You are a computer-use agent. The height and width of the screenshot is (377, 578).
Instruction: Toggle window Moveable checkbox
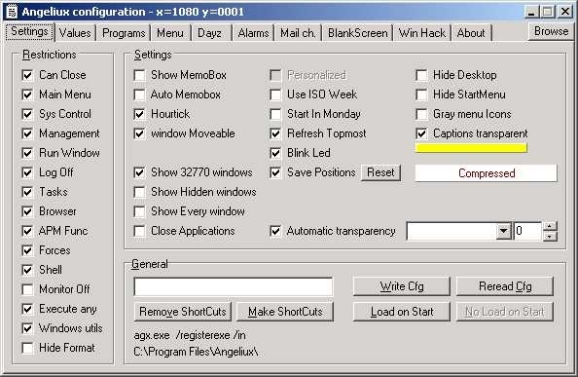pos(139,133)
